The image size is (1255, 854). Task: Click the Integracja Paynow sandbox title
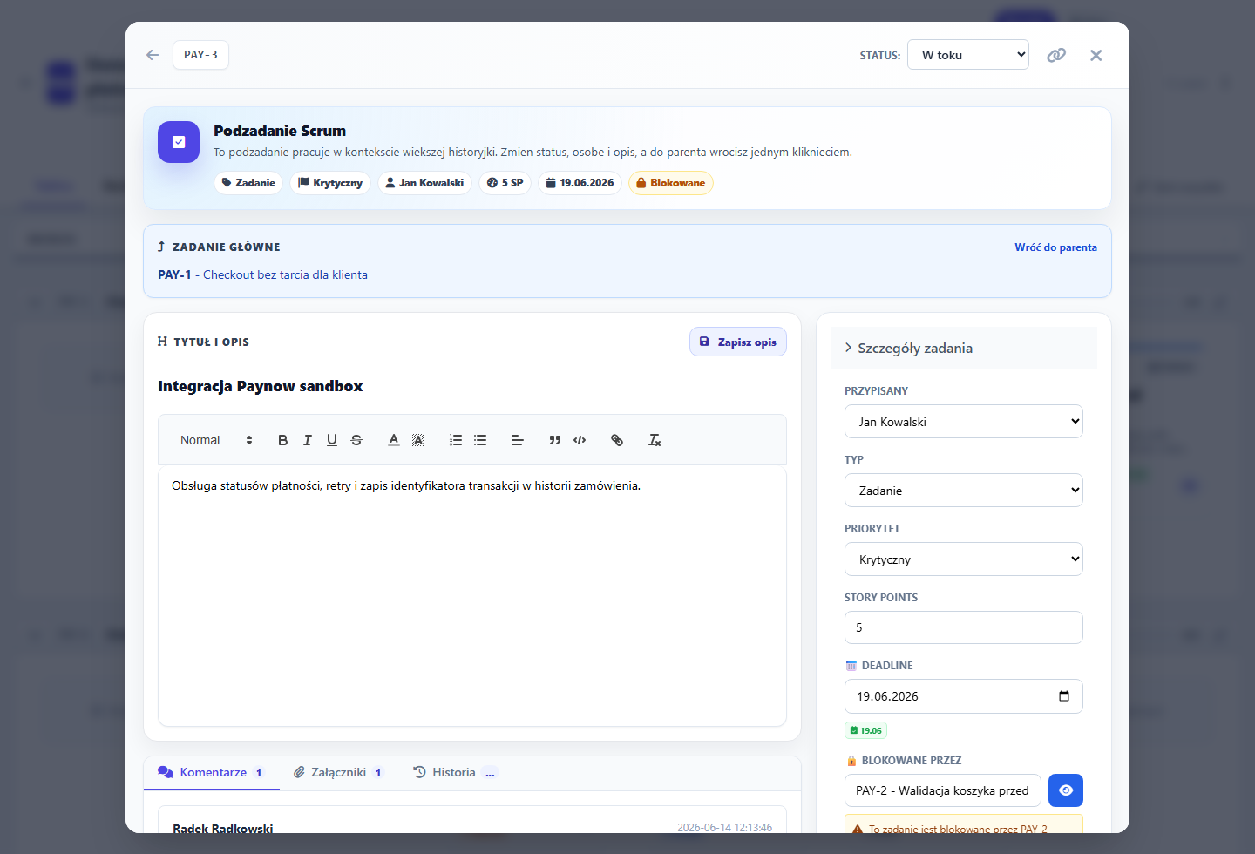click(x=260, y=386)
